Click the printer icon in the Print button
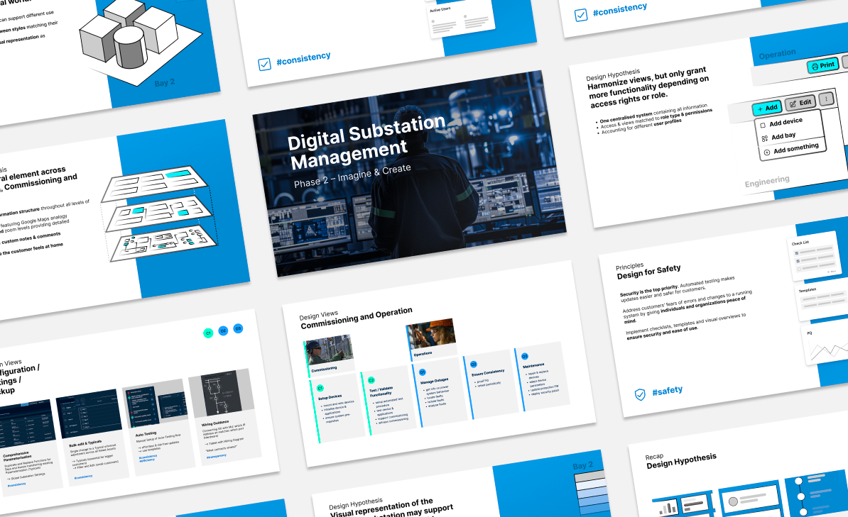 815,67
